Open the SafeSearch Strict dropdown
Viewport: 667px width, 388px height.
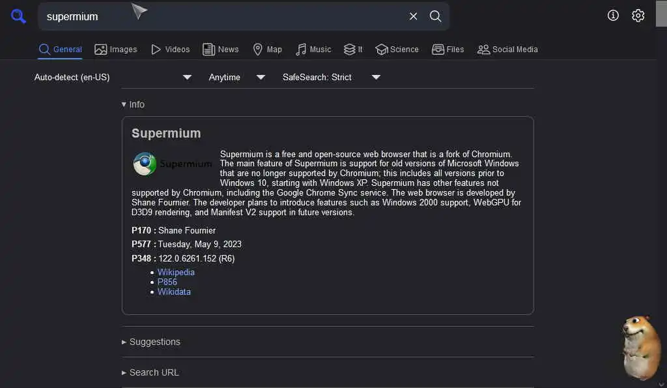[332, 77]
